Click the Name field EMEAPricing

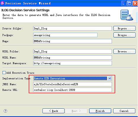[73, 41]
